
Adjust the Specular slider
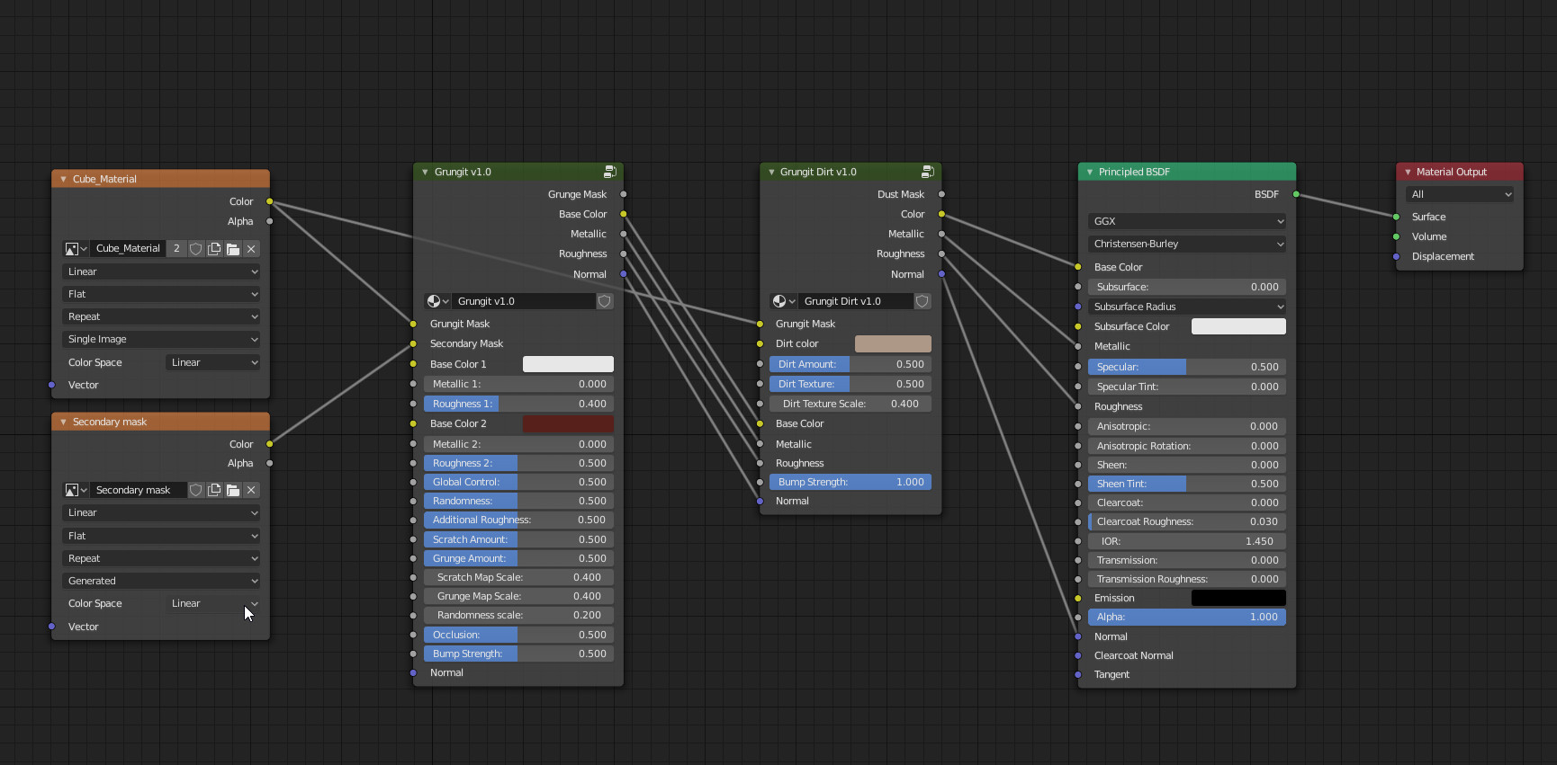[x=1186, y=367]
